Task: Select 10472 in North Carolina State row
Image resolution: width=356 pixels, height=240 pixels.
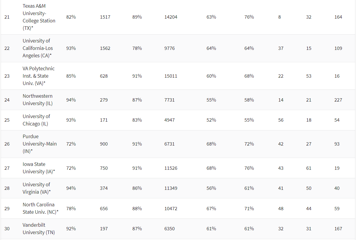Action: point(171,208)
